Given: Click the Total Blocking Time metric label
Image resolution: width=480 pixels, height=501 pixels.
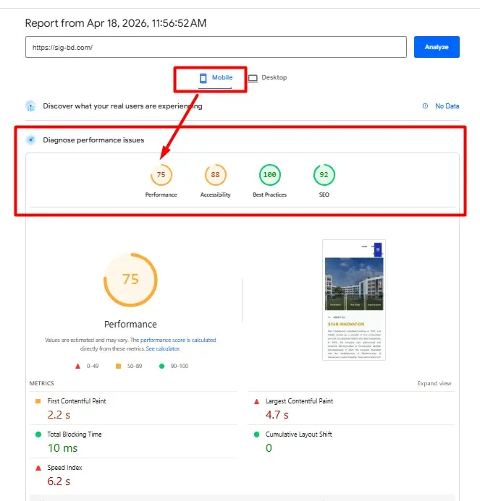Looking at the screenshot, I should pos(75,434).
